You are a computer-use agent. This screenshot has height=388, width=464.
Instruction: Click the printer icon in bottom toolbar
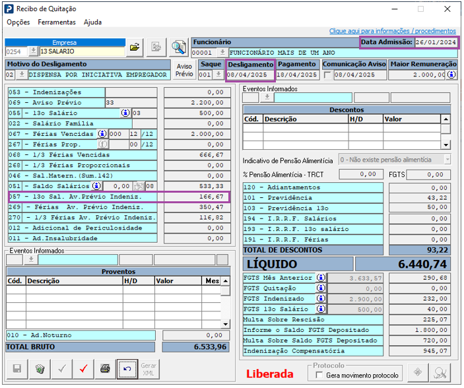105,369
